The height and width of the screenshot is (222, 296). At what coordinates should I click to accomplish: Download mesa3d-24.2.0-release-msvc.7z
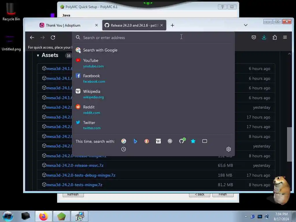point(75,165)
